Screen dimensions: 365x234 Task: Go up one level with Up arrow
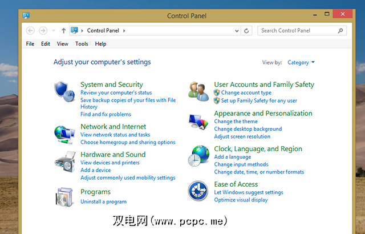tap(63, 30)
